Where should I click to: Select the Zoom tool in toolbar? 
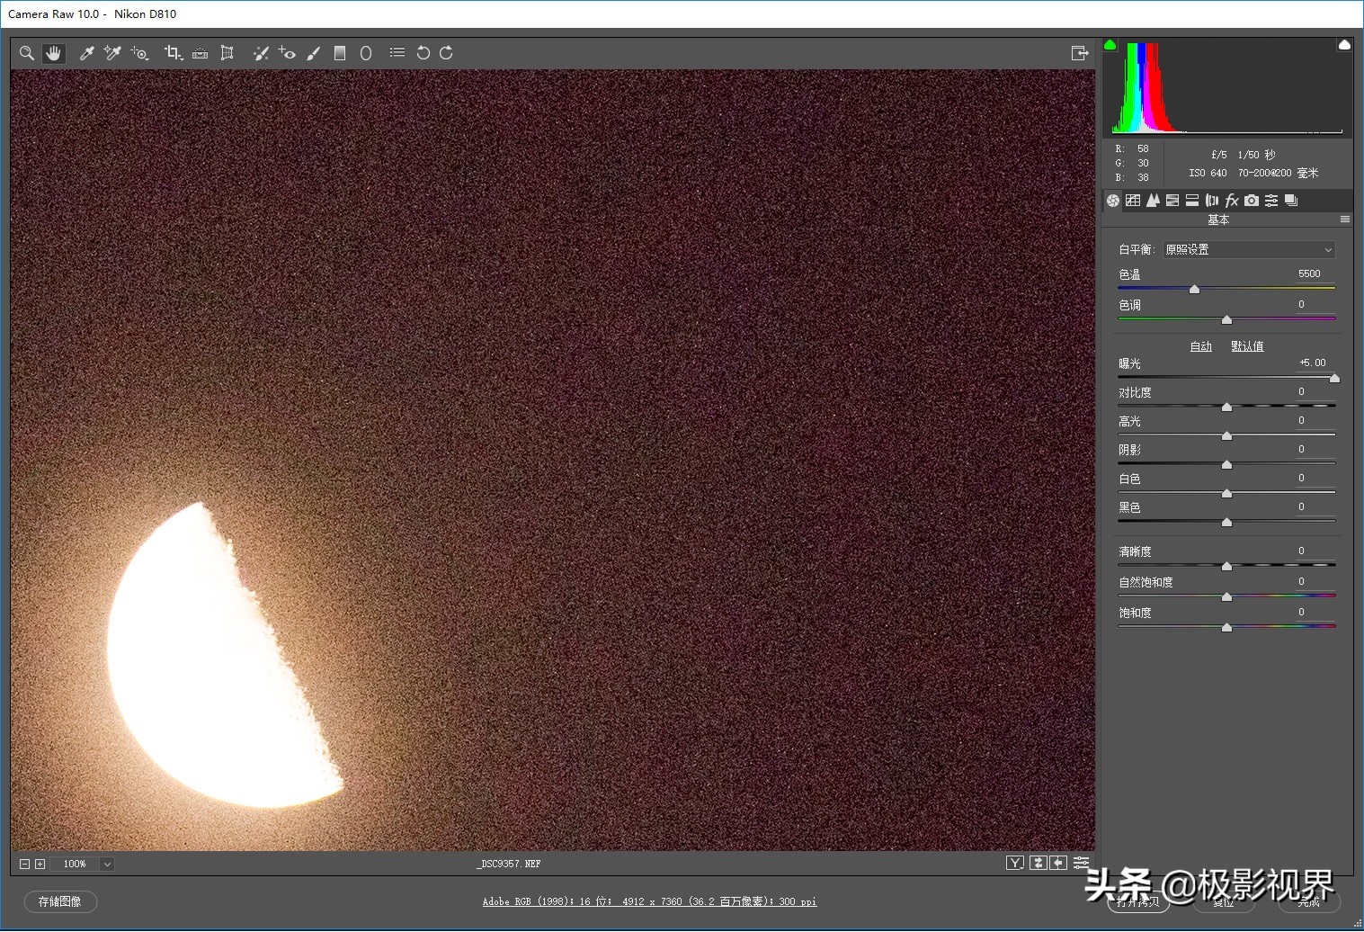click(27, 54)
